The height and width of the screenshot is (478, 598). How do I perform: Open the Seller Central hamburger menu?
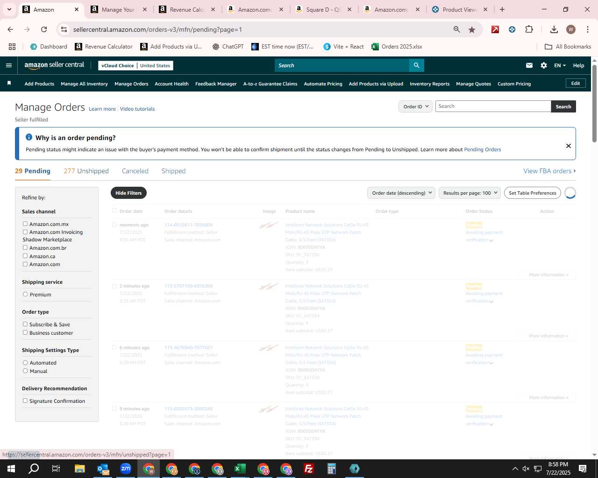click(x=9, y=65)
